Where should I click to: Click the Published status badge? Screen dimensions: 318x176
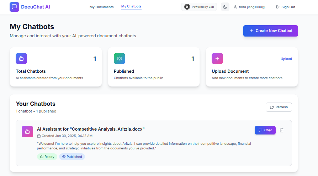coord(72,156)
